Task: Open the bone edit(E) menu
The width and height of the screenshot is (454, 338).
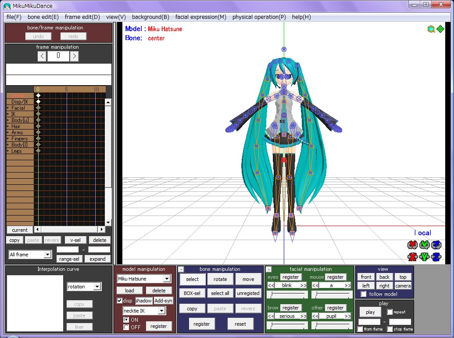Action: pyautogui.click(x=43, y=17)
